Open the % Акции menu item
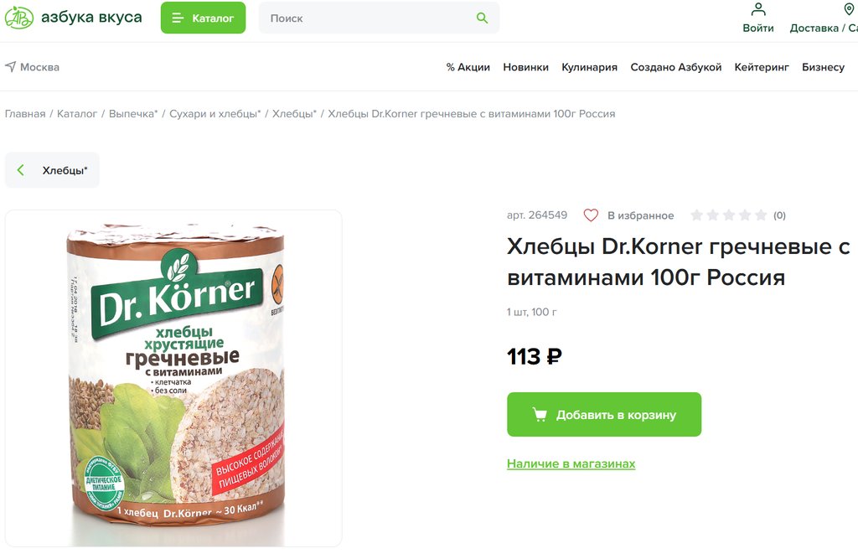858x554 pixels. 468,67
